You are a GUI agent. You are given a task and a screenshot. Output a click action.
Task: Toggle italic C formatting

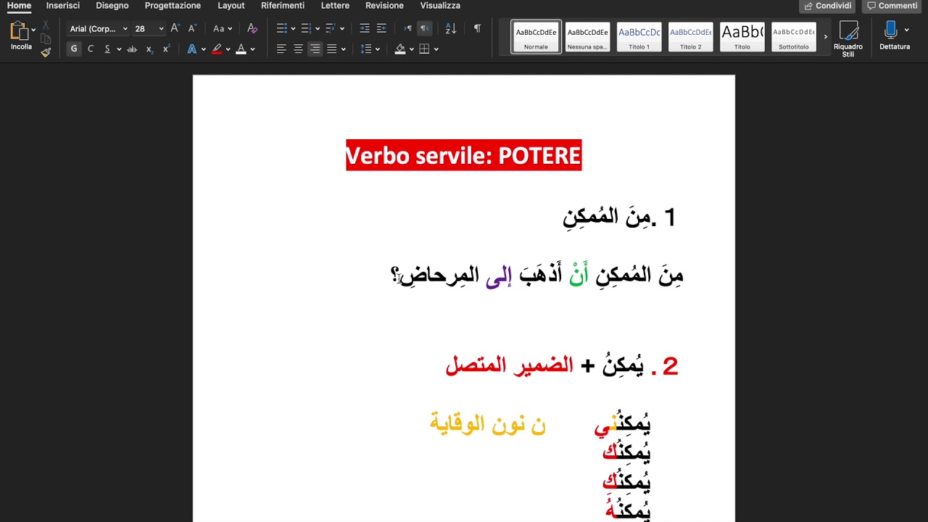pyautogui.click(x=91, y=49)
